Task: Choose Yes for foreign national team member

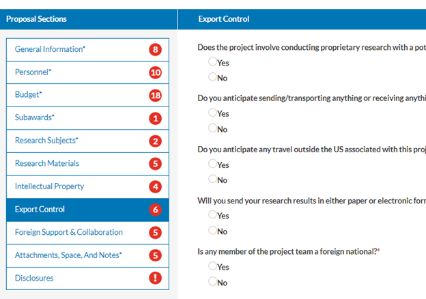Action: point(213,267)
